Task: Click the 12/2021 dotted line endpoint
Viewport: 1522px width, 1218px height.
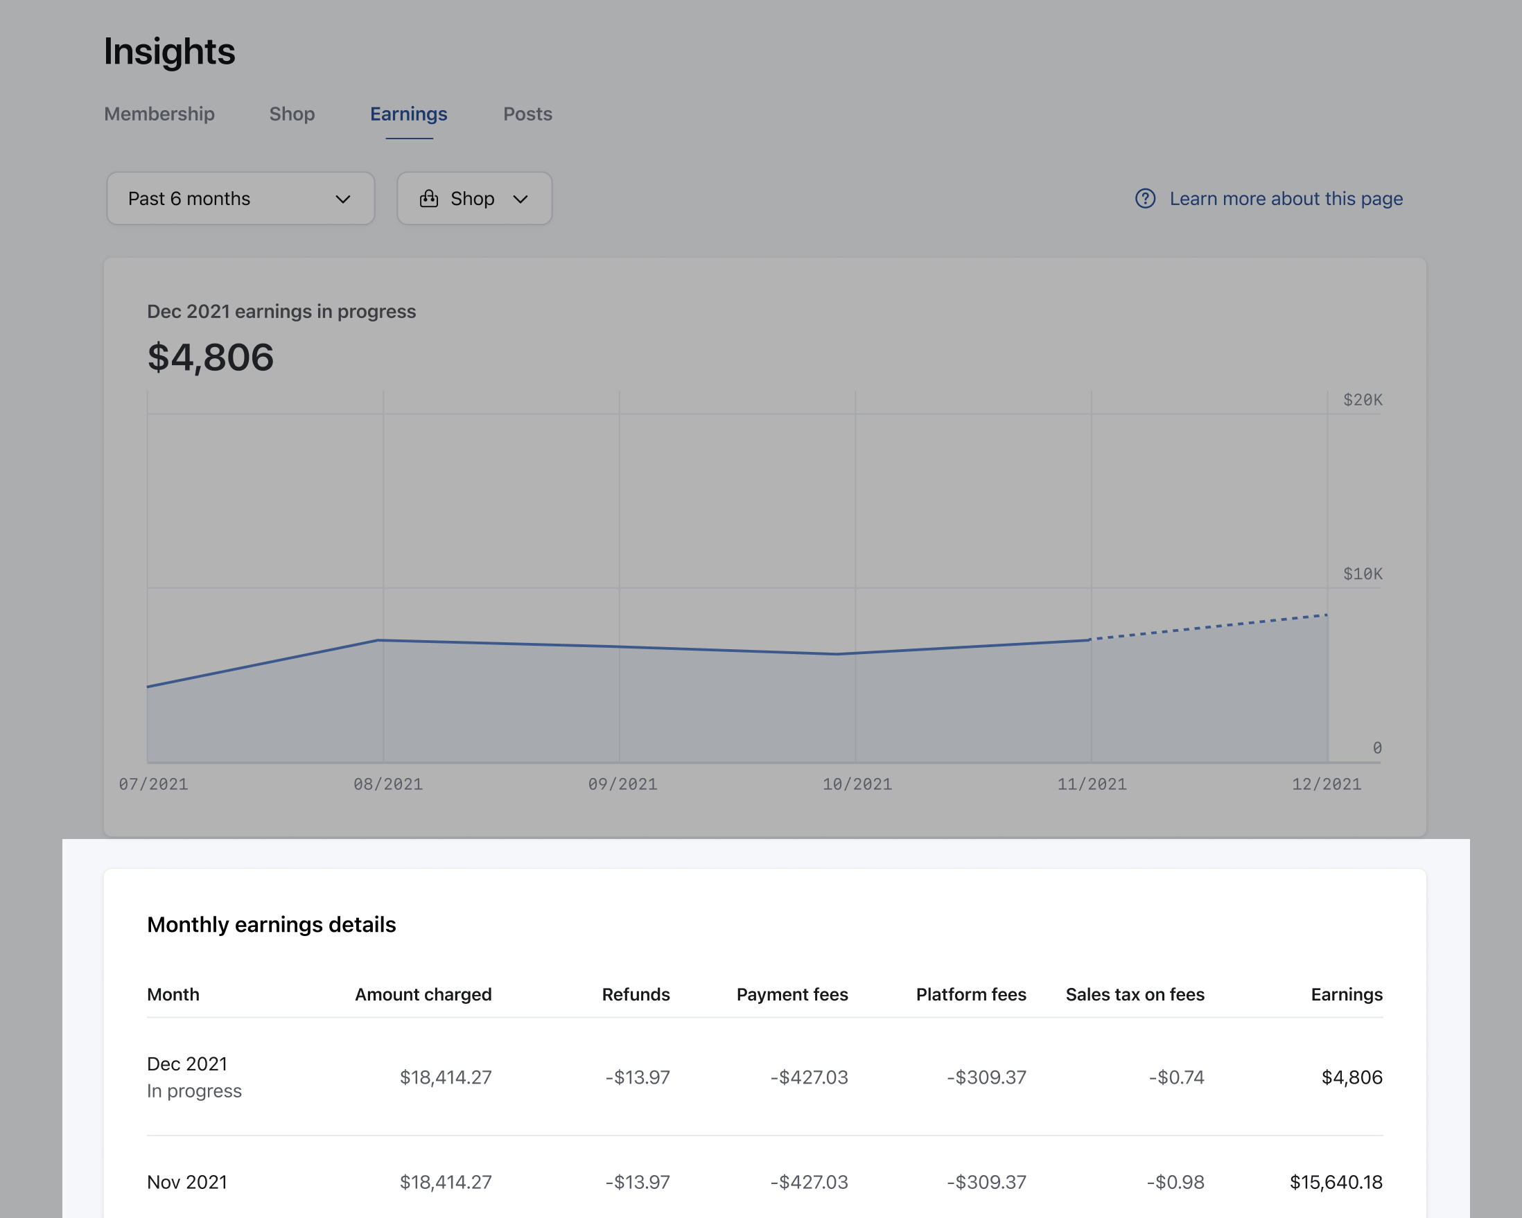Action: click(1327, 615)
